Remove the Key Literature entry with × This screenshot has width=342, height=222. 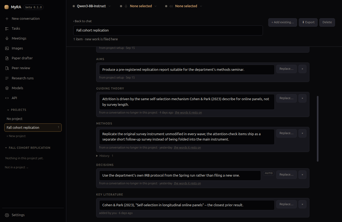(x=302, y=204)
